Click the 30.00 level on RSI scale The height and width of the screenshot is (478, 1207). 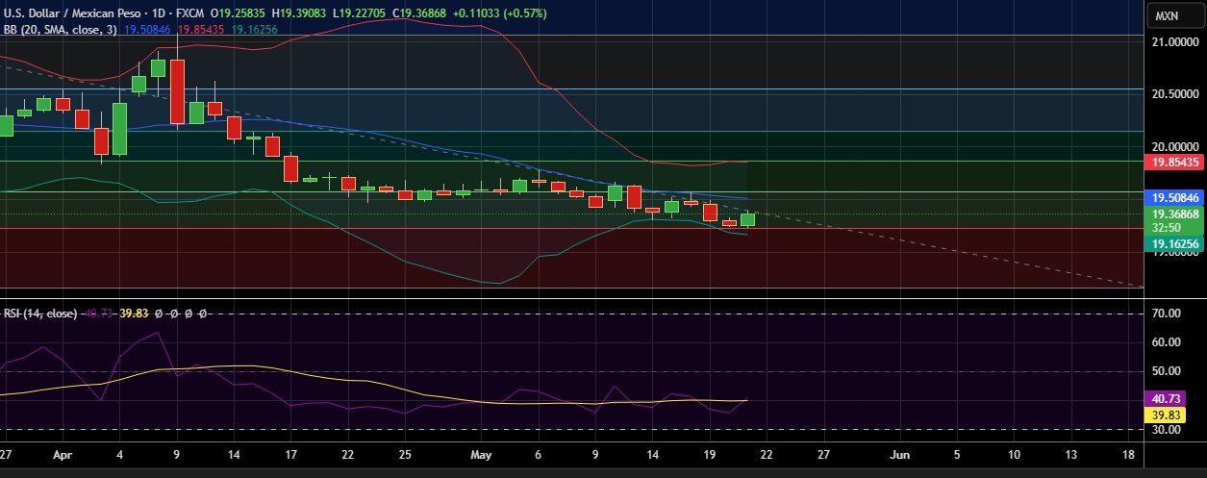point(1165,430)
